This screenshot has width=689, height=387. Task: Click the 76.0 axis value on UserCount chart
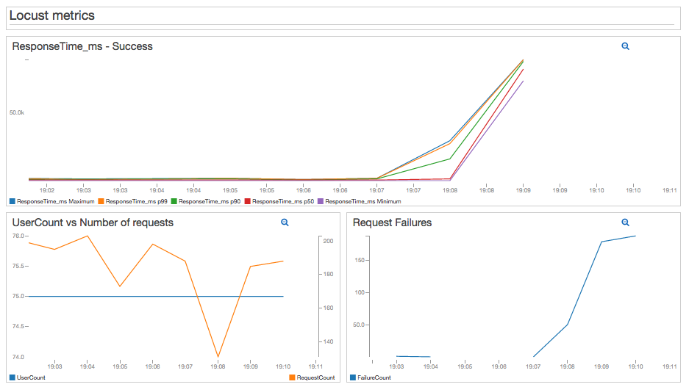[18, 236]
